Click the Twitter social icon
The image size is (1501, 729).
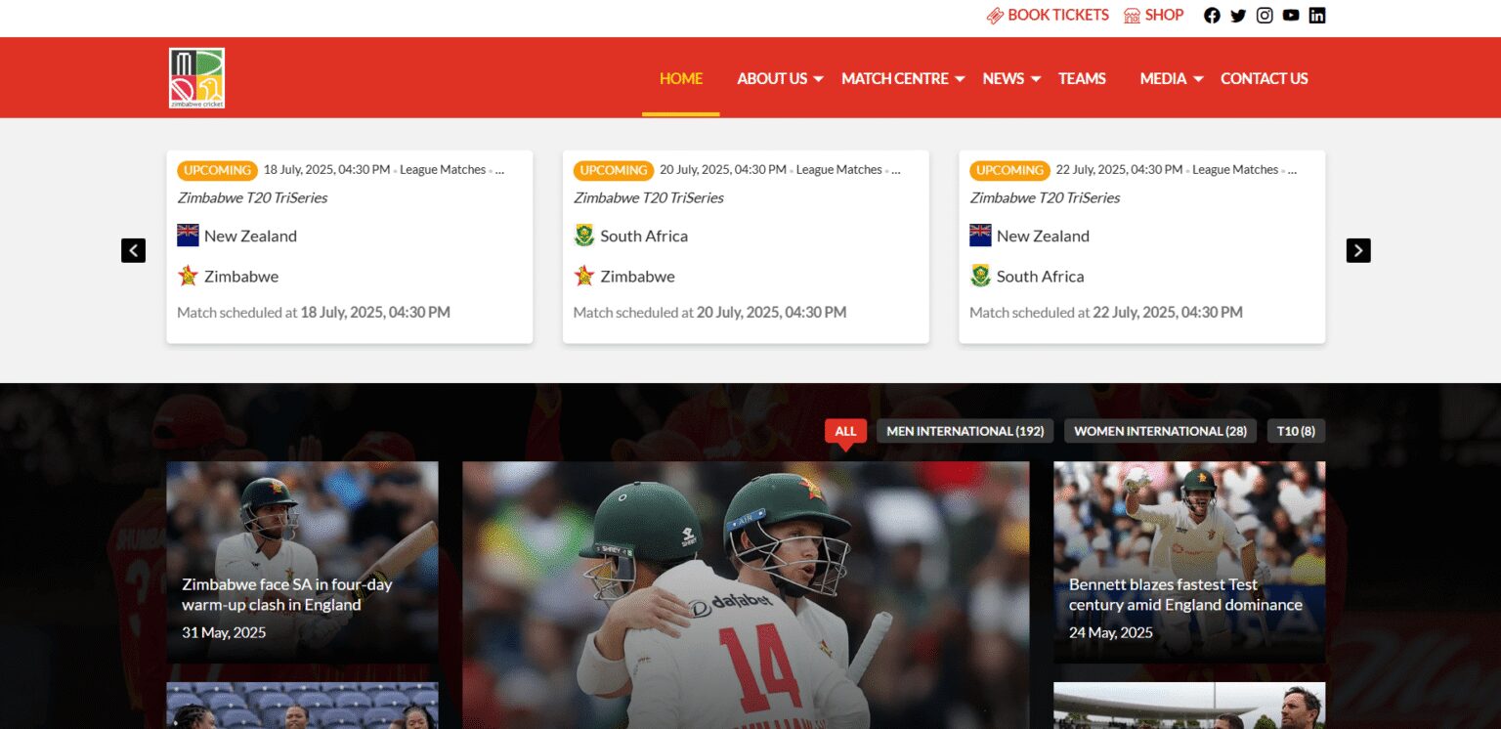[1238, 15]
